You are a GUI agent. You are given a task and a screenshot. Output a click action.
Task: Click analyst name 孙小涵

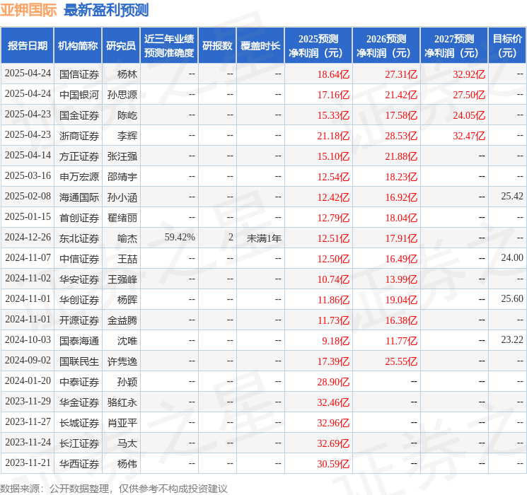122,197
